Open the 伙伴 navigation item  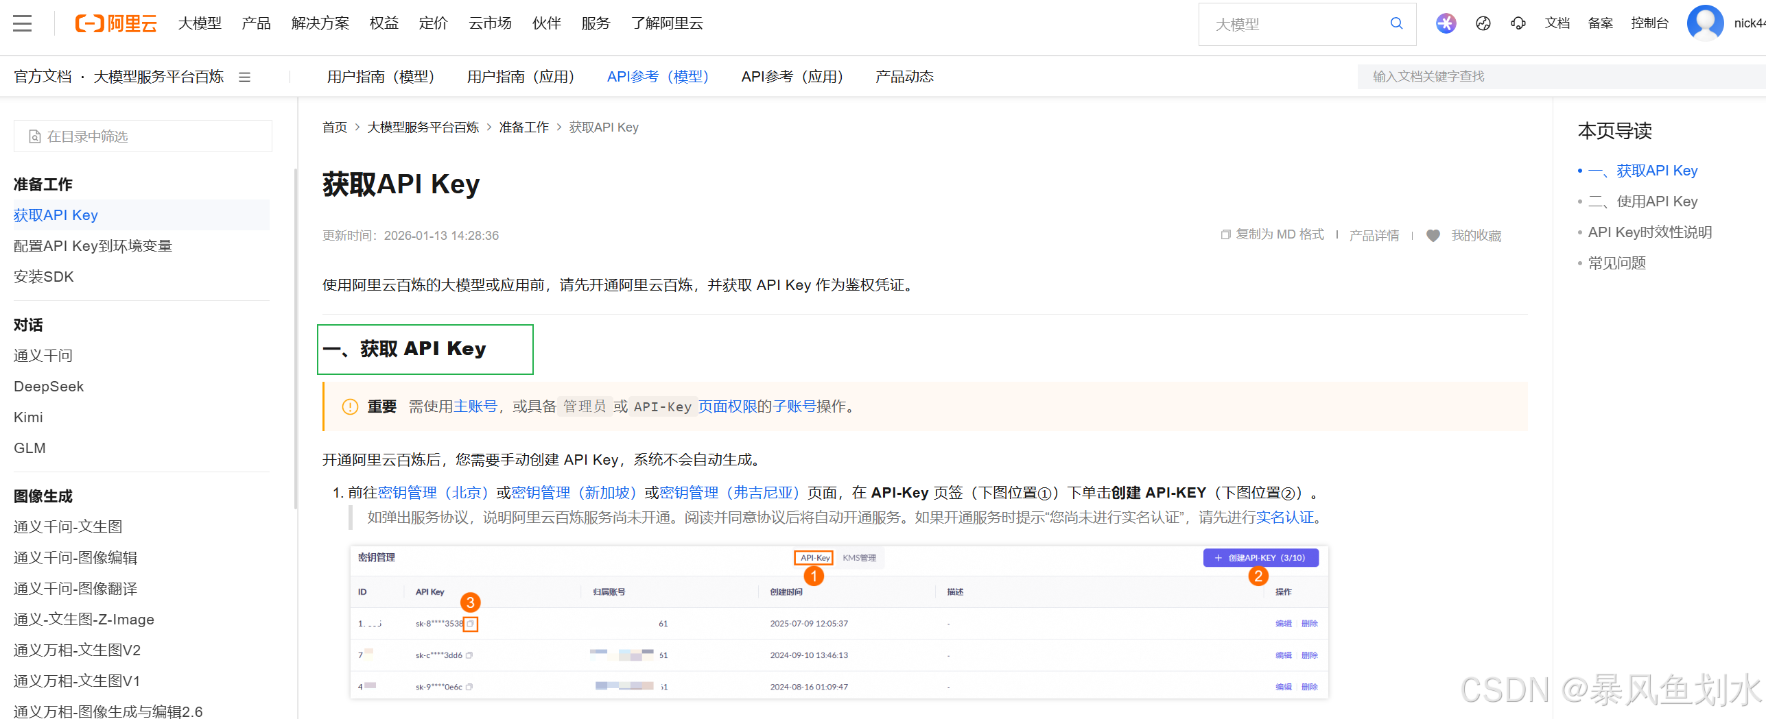547,23
